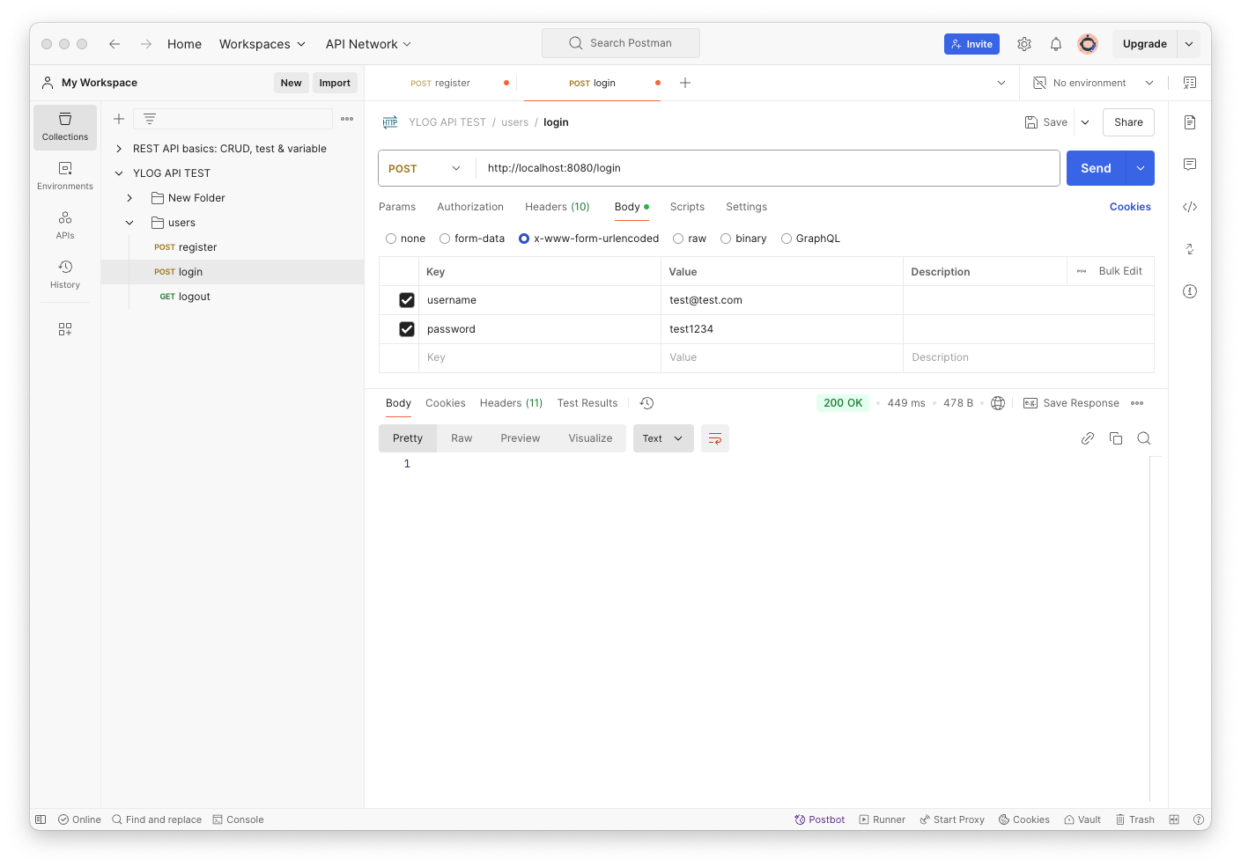Go back using the left arrow
The height and width of the screenshot is (867, 1241).
coord(114,44)
